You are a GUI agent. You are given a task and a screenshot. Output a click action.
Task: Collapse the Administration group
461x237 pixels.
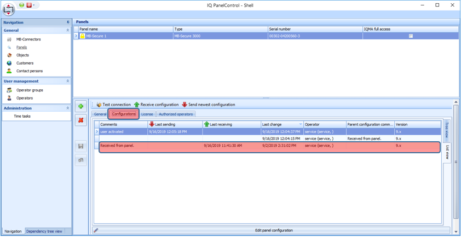point(68,108)
